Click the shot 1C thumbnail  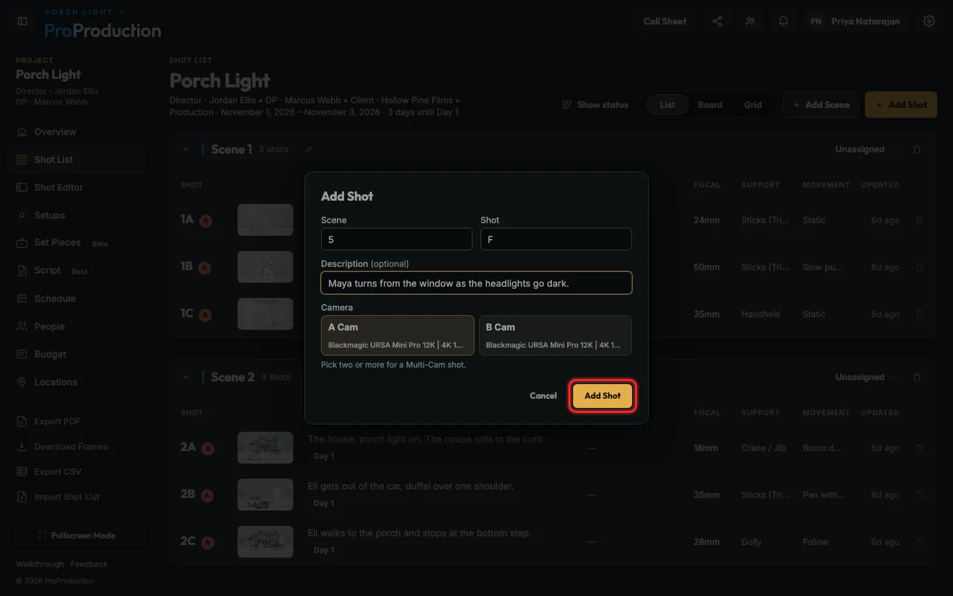tap(265, 314)
